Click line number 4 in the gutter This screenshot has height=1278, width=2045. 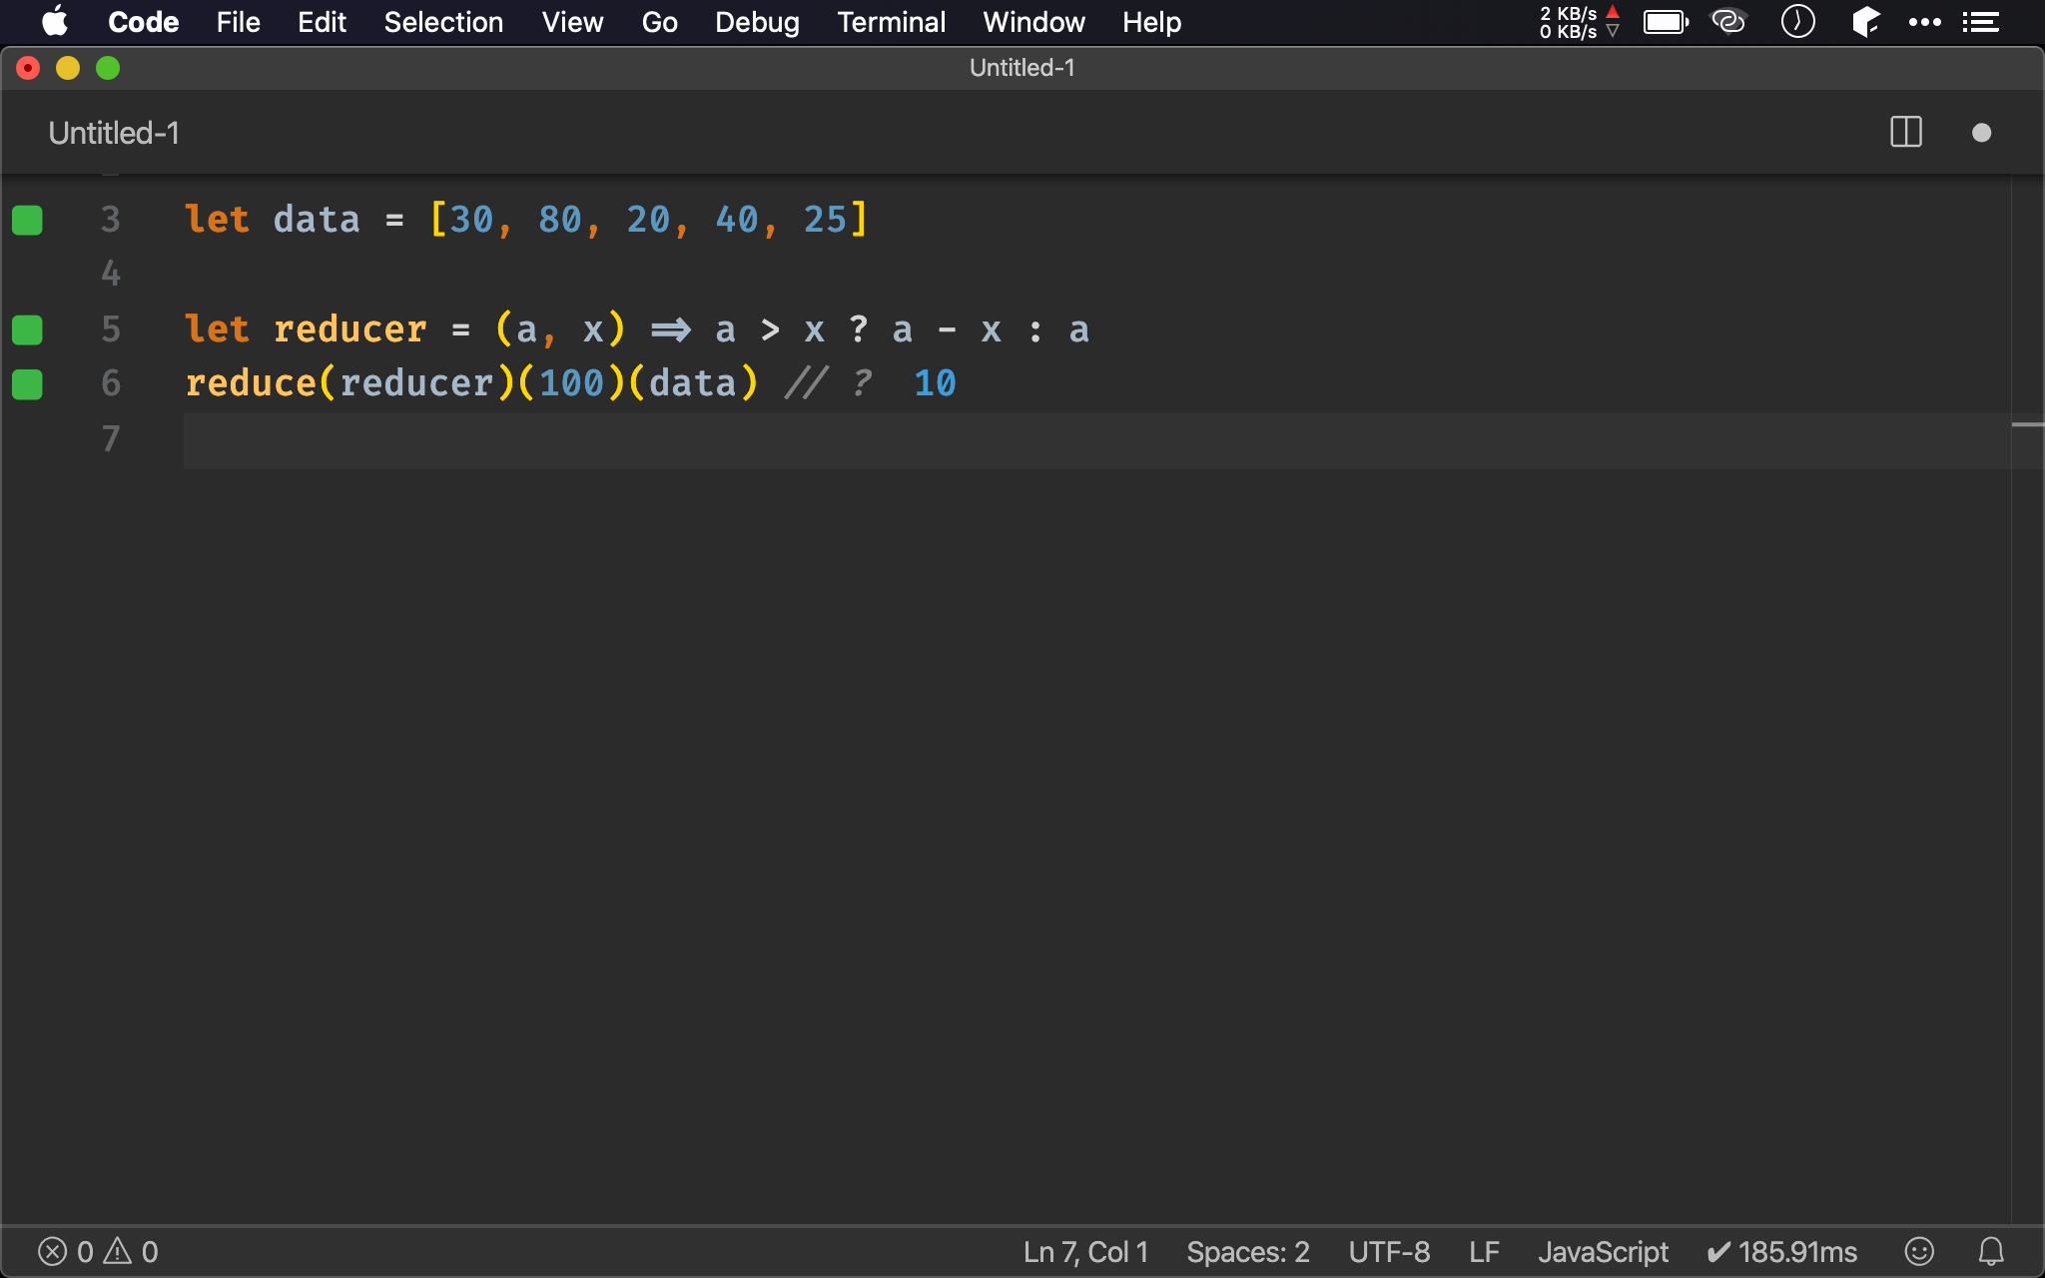[x=110, y=274]
